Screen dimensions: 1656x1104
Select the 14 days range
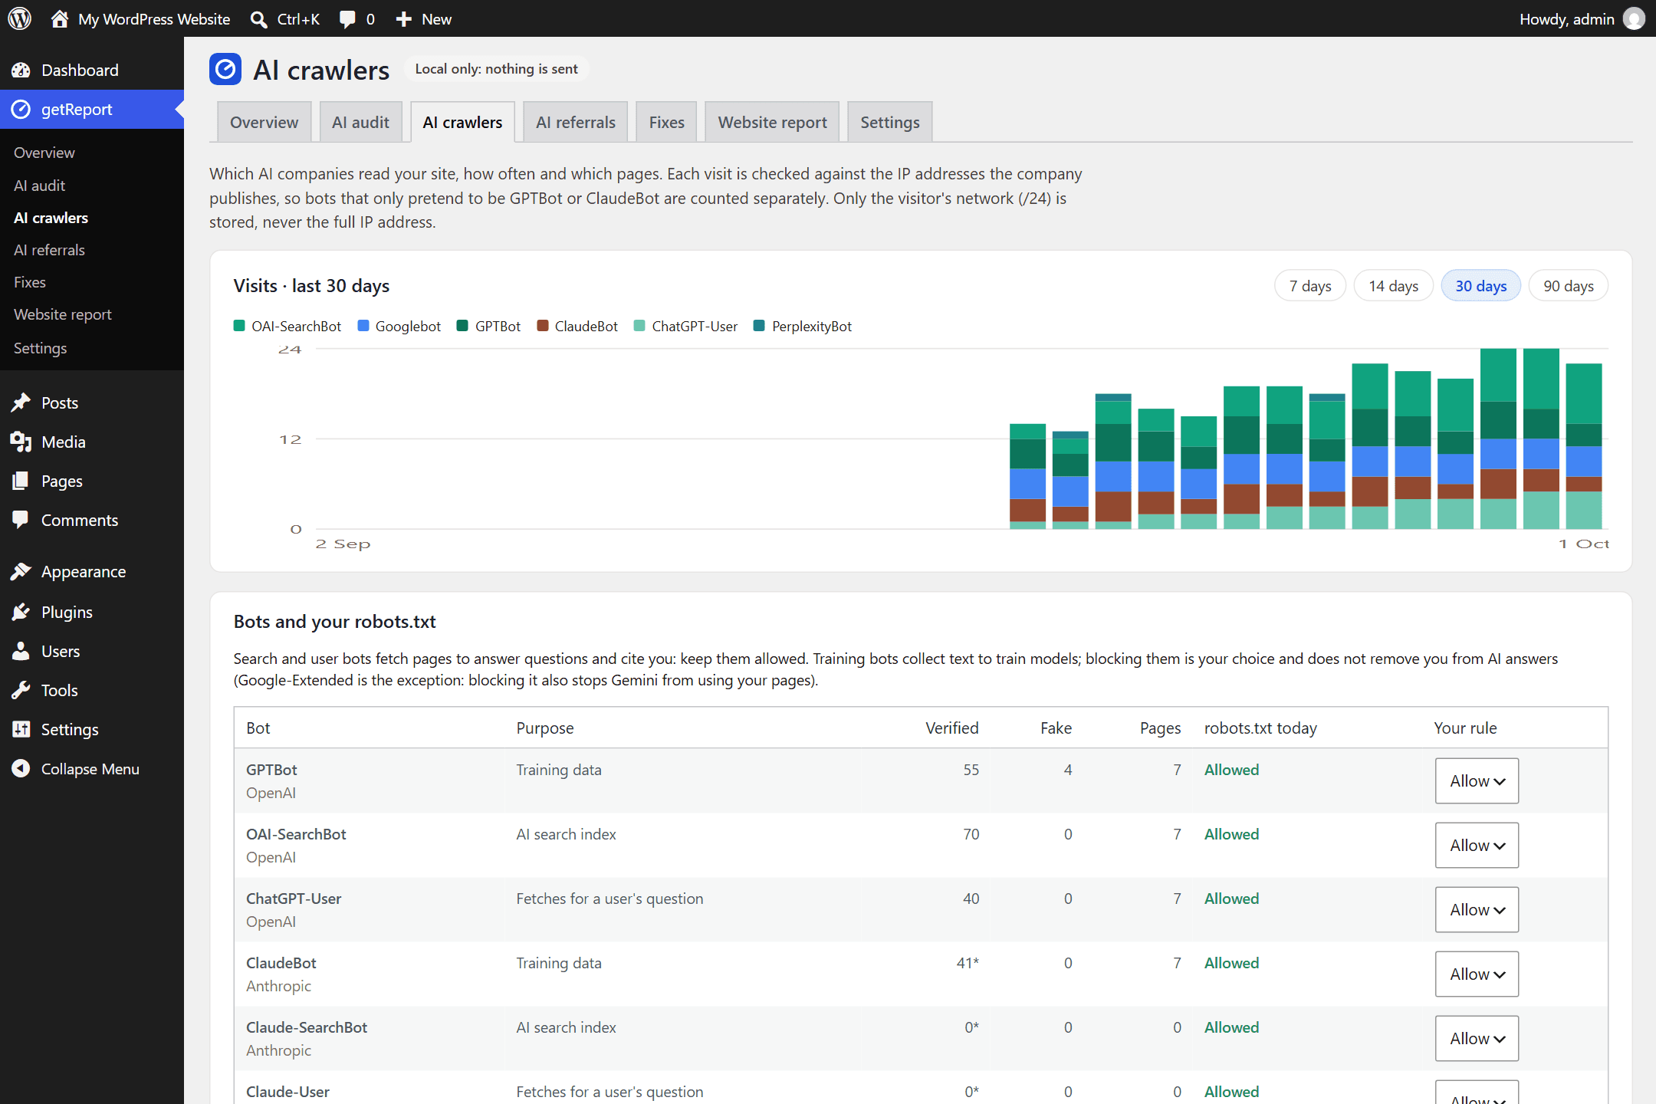pos(1394,286)
